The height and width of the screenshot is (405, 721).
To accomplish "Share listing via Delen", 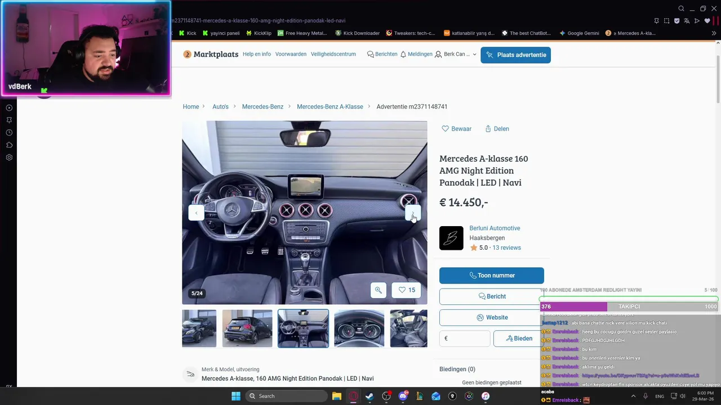I will [497, 129].
